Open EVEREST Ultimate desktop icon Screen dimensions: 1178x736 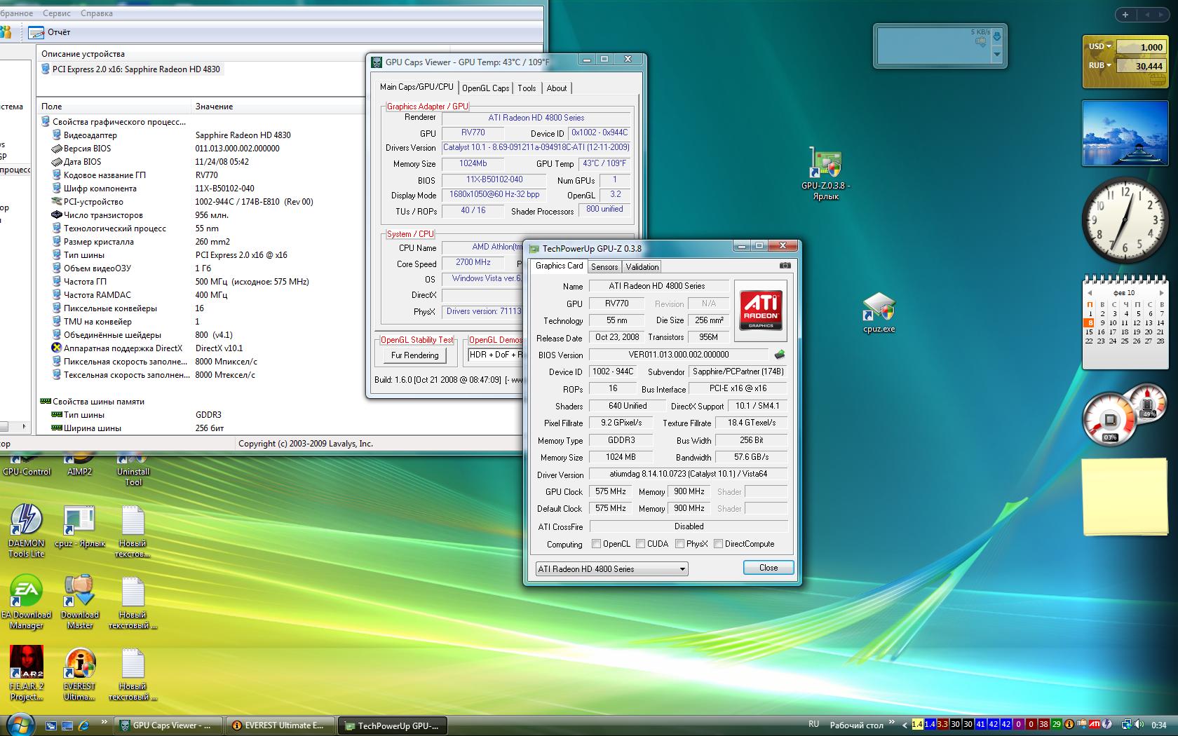point(79,674)
